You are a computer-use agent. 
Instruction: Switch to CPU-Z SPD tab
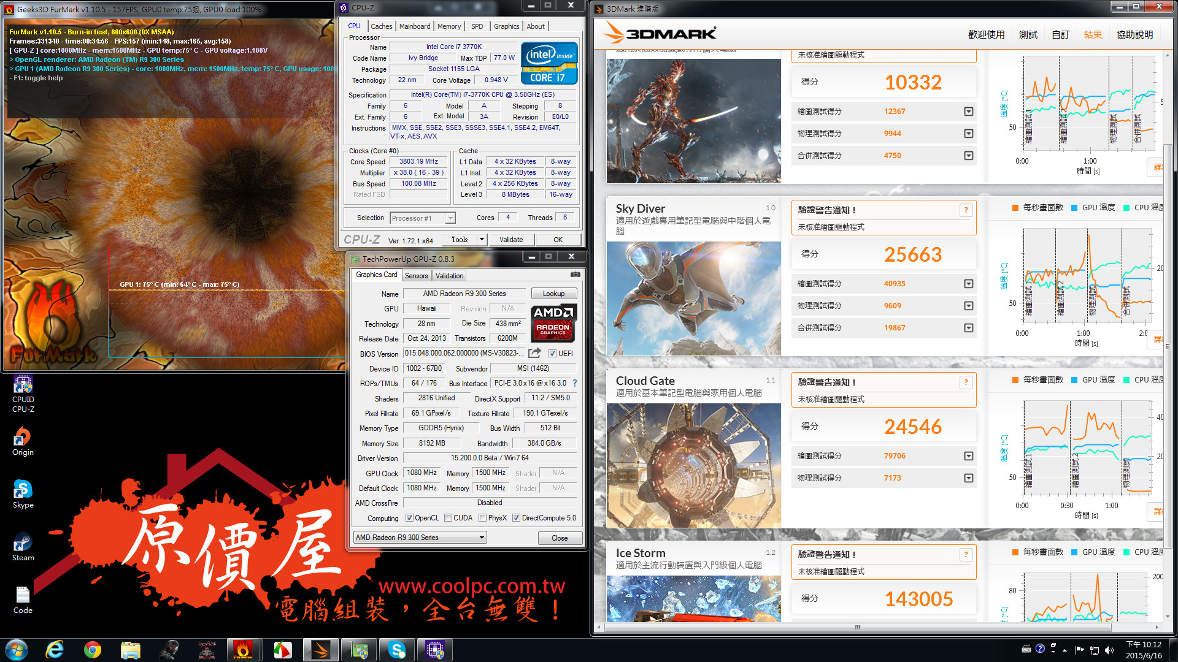(477, 26)
